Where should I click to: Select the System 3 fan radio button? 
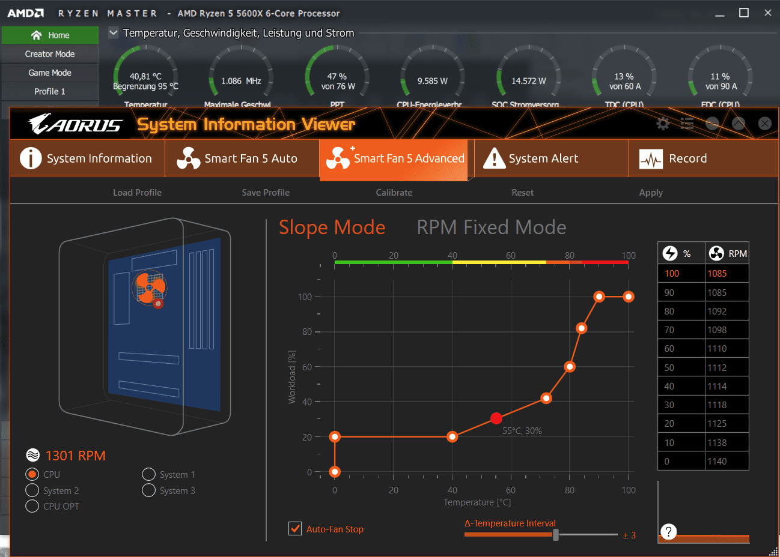coord(148,490)
